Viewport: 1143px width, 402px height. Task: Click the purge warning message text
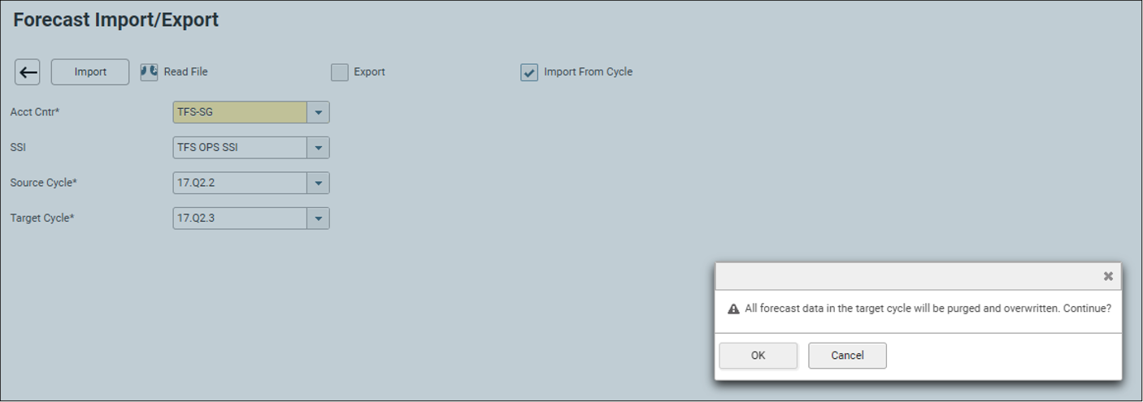928,309
